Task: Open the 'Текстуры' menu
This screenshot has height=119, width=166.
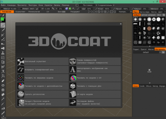Action: (32, 5)
